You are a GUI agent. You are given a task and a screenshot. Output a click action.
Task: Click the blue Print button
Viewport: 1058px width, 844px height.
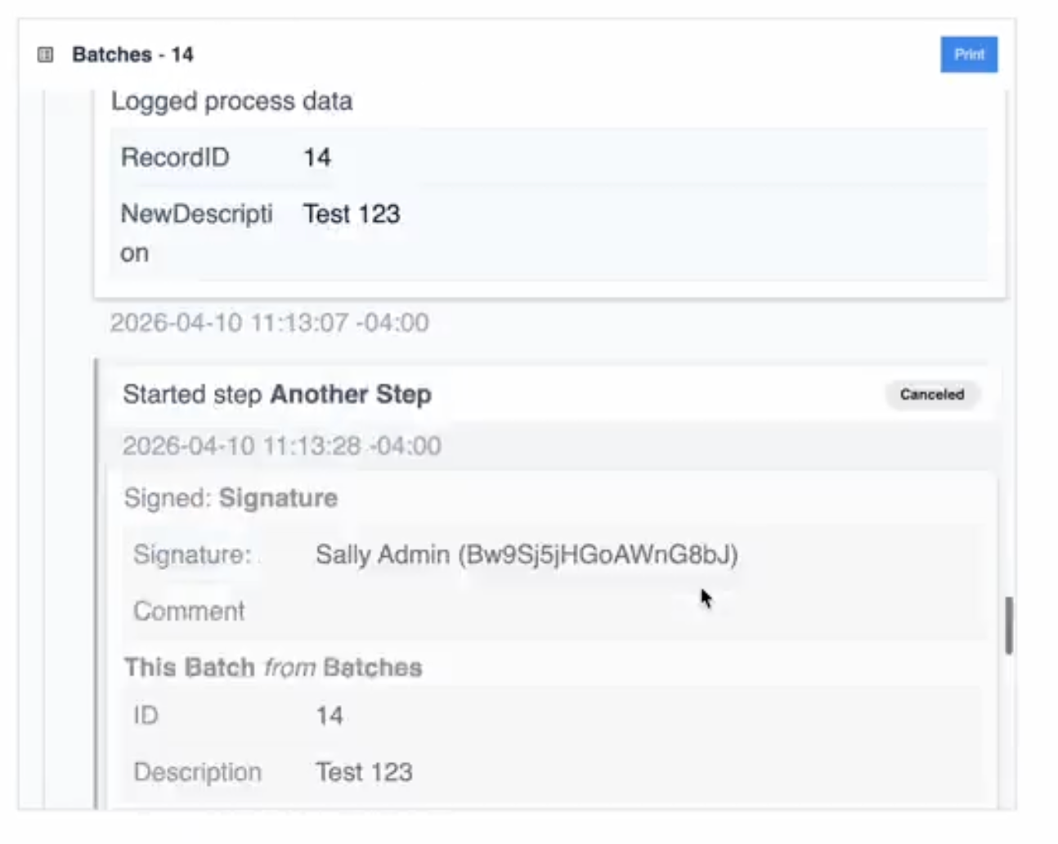pyautogui.click(x=969, y=55)
